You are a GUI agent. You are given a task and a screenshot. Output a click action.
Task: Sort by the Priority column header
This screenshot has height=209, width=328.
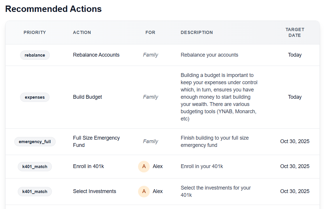[35, 33]
